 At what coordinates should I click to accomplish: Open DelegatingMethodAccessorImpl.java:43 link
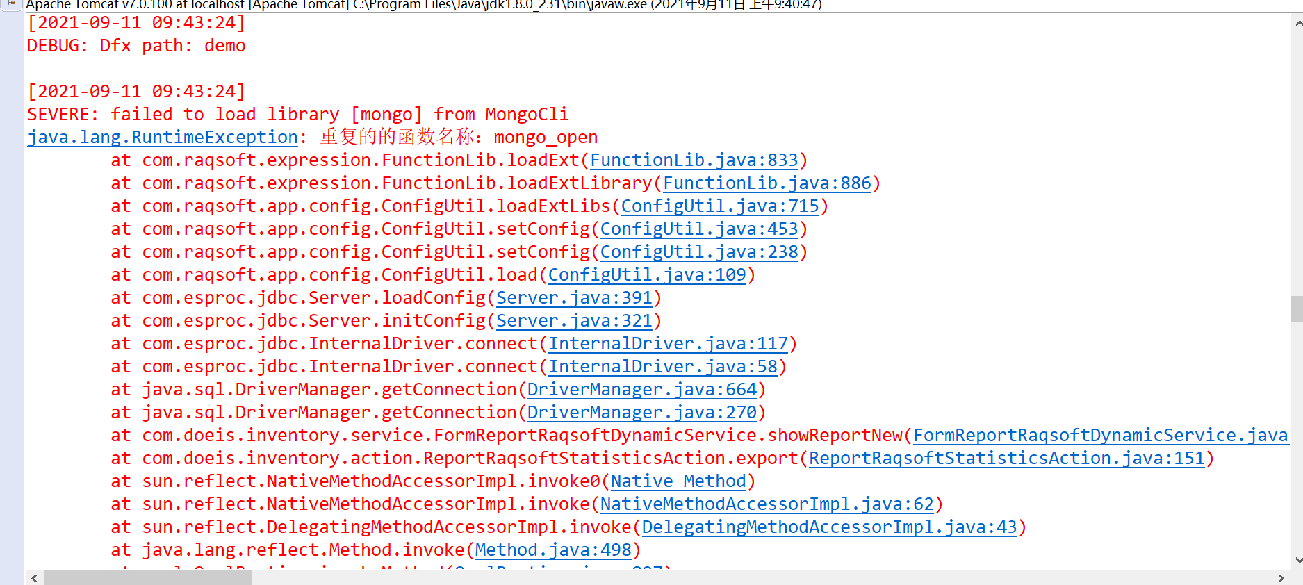[829, 527]
